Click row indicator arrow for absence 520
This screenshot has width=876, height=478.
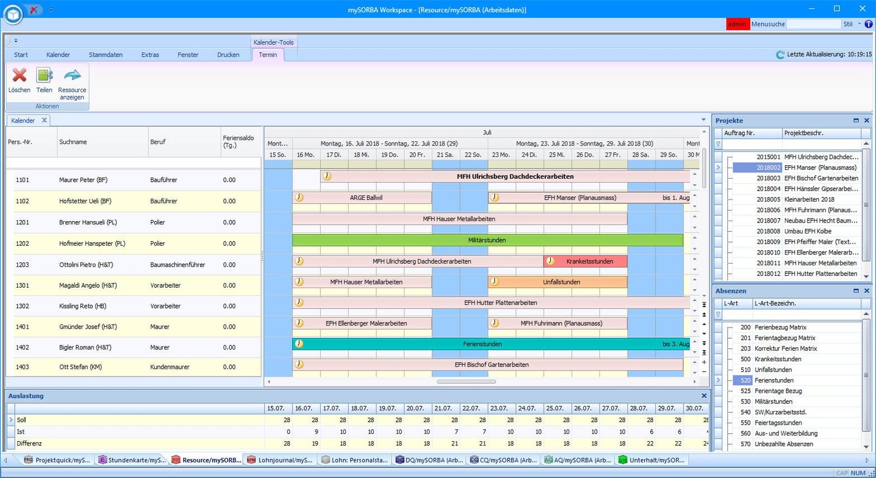[x=718, y=380]
